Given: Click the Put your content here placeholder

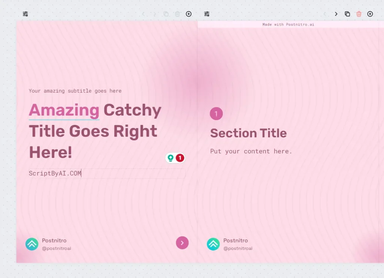Looking at the screenshot, I should point(251,151).
